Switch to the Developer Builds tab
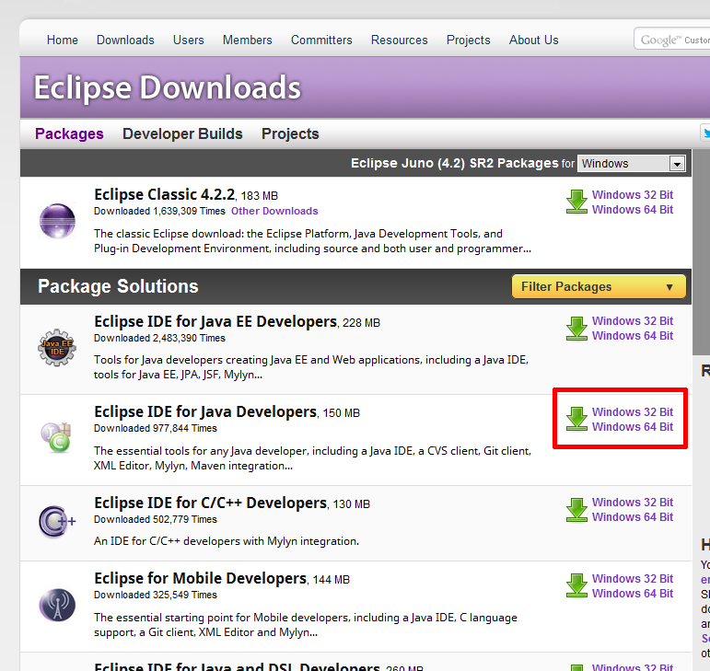 (182, 134)
